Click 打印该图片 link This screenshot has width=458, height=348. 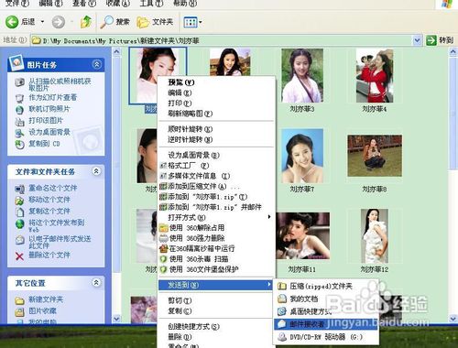(x=46, y=121)
